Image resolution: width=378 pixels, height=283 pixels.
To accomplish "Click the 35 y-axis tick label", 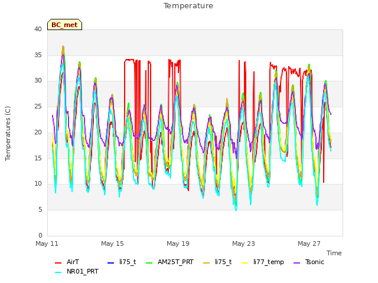I will (38, 55).
